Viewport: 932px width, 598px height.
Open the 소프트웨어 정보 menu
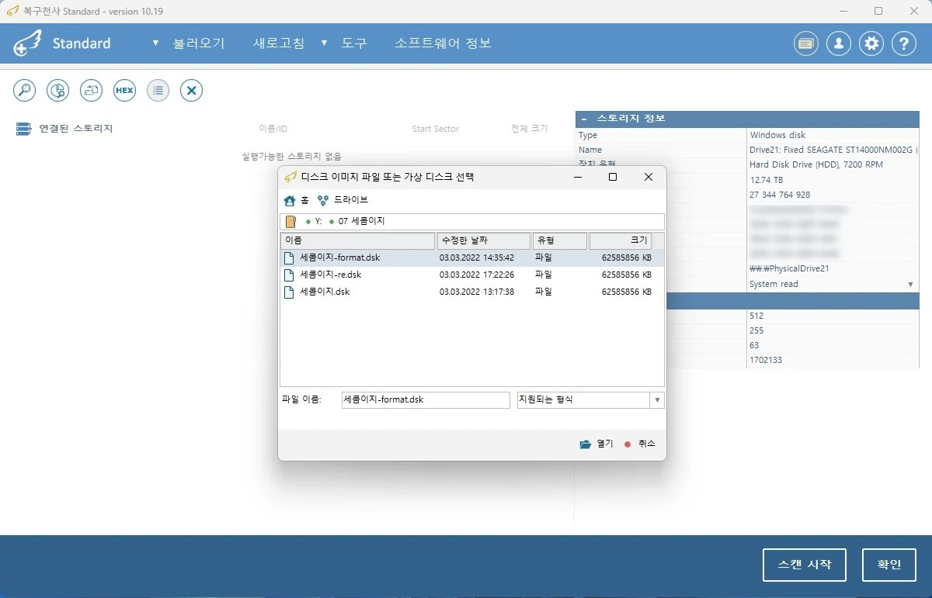point(443,43)
